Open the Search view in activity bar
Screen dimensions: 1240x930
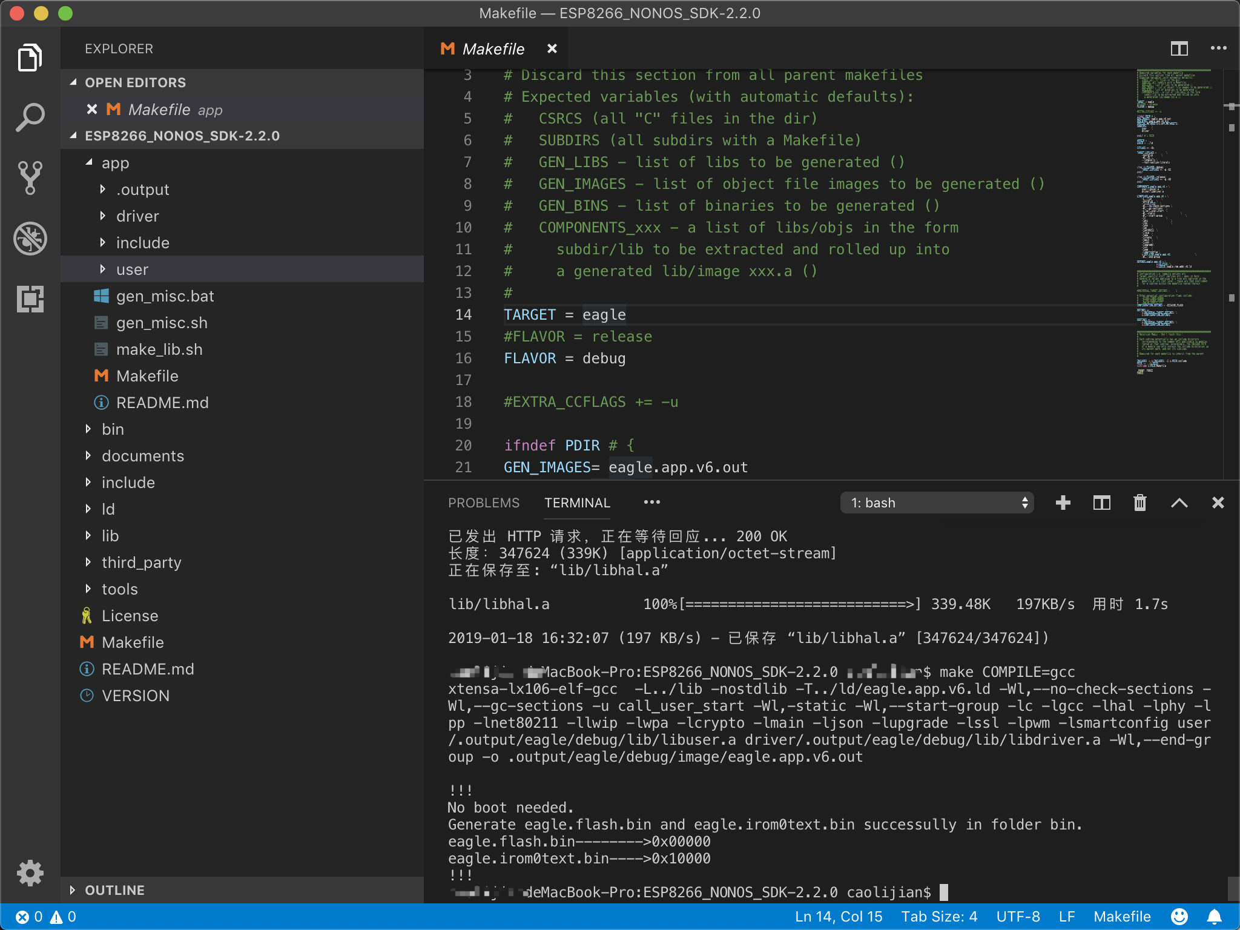[x=30, y=117]
